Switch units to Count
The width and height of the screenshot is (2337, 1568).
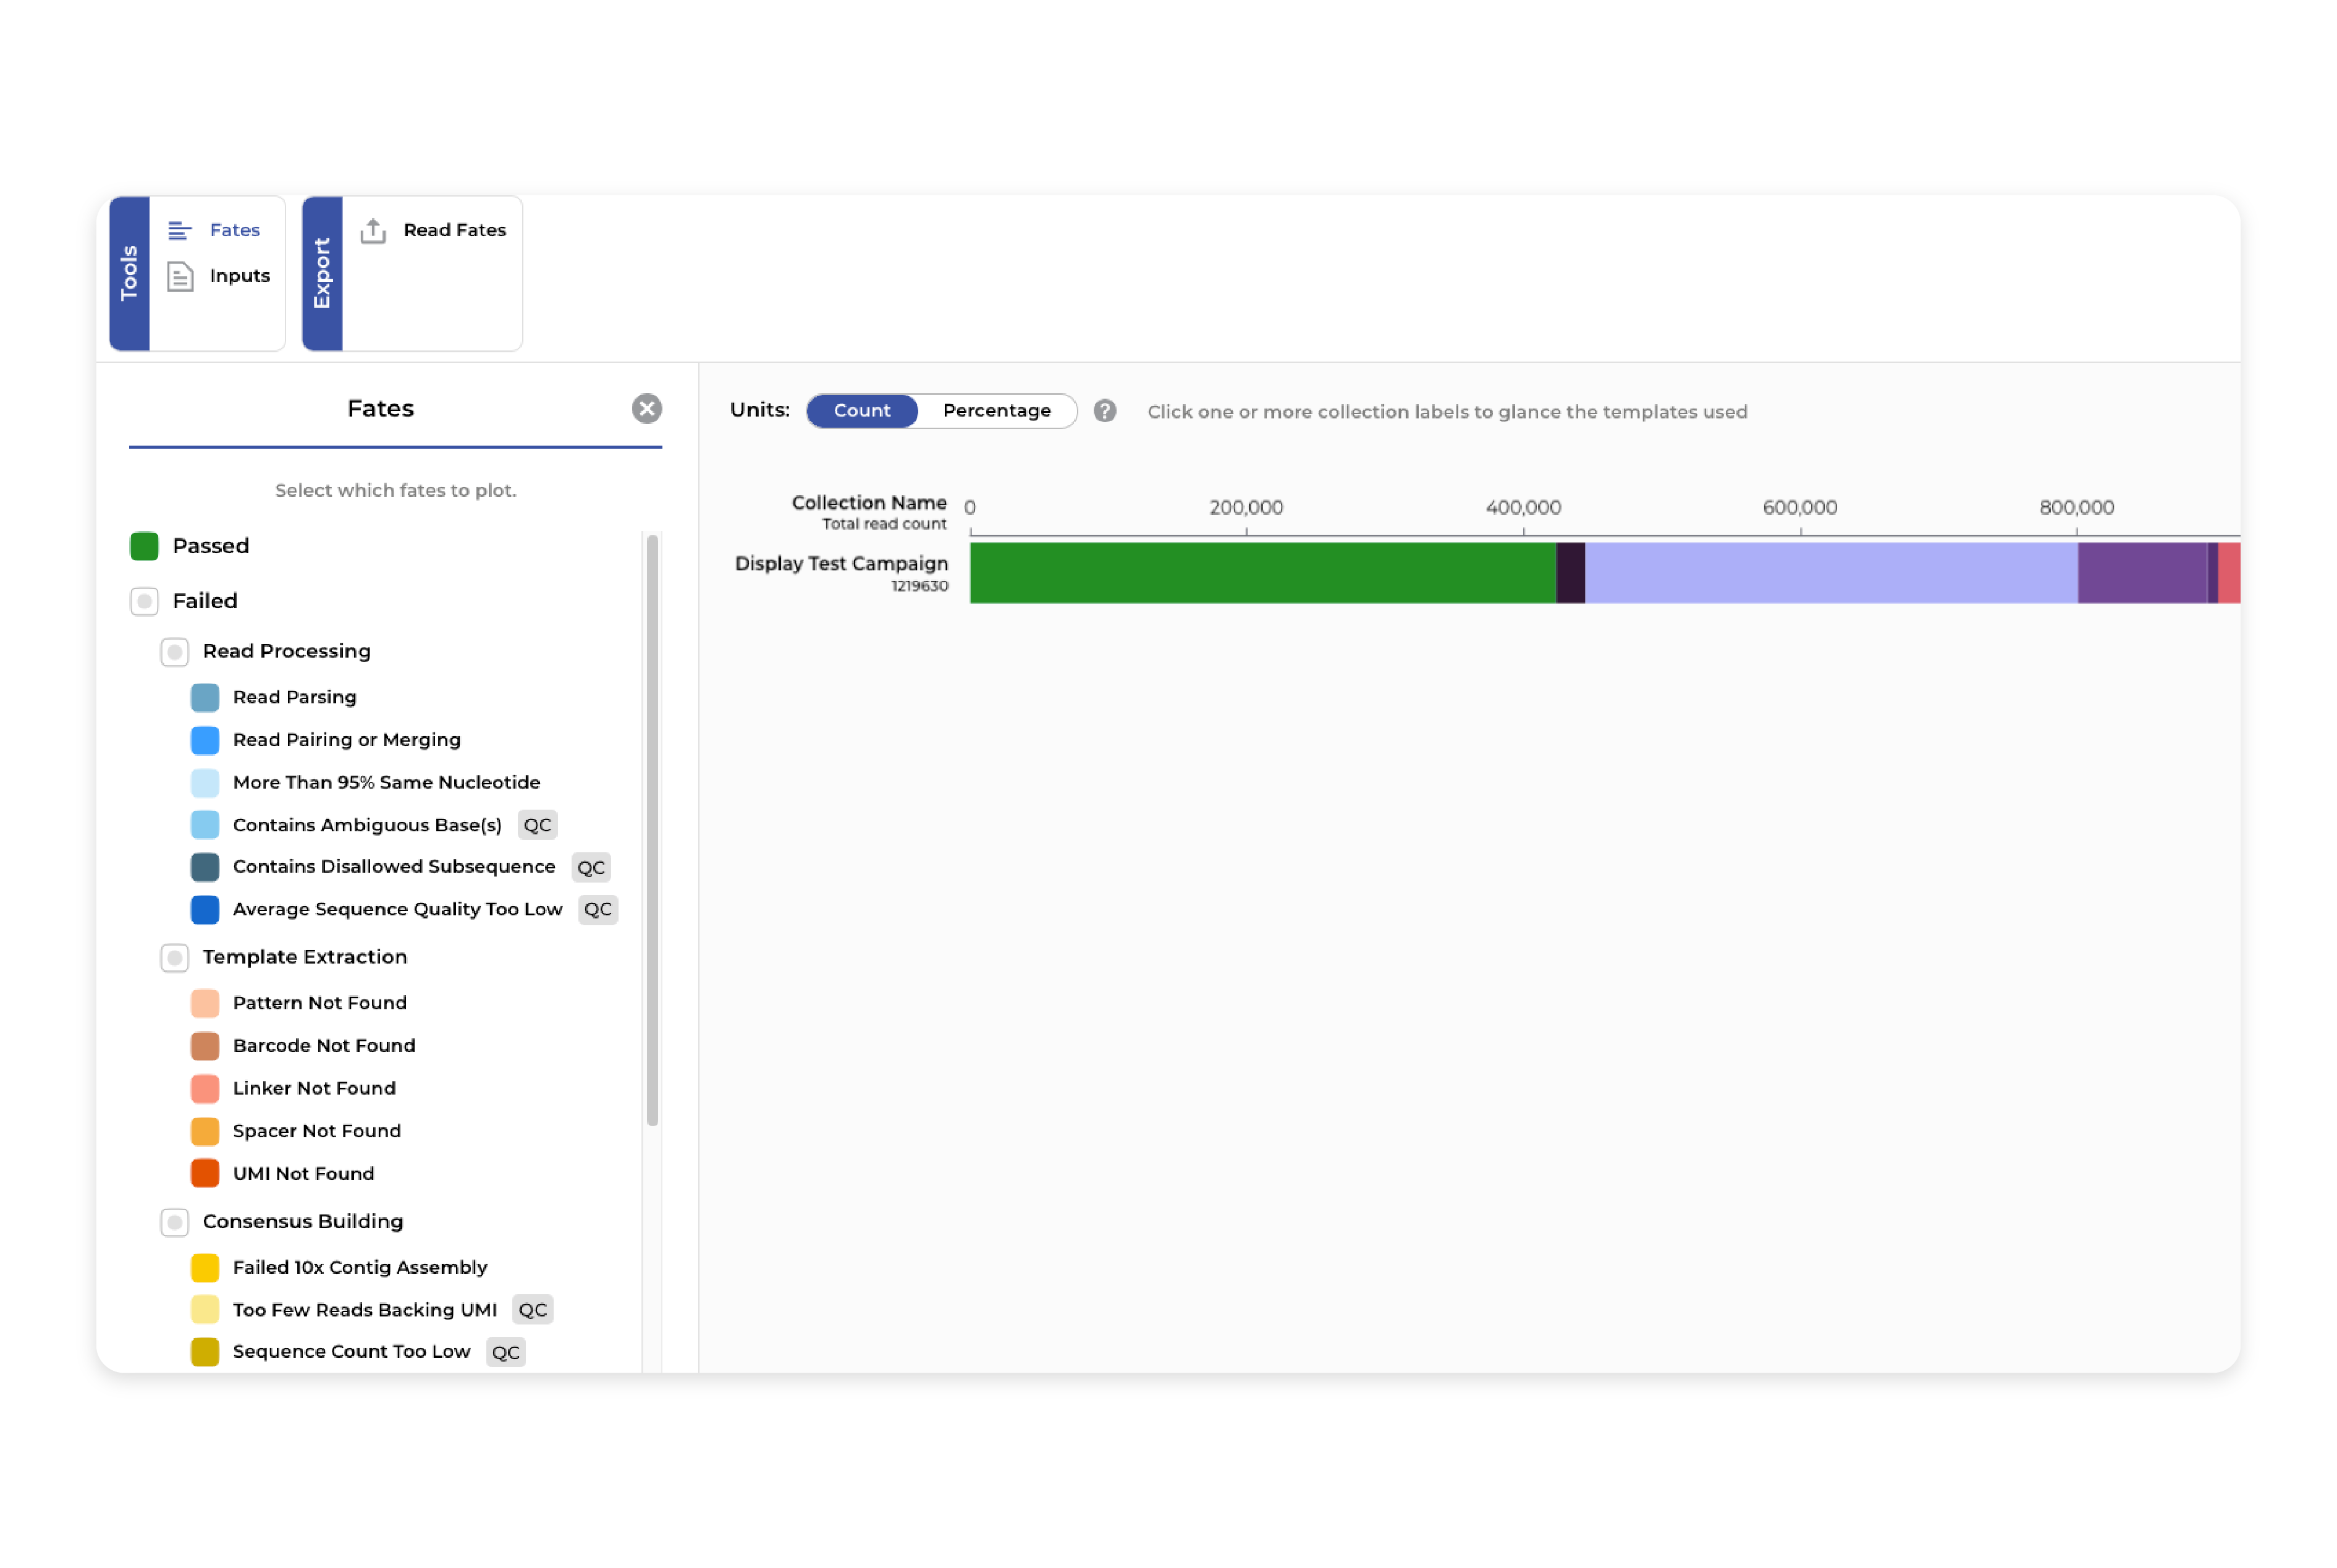[861, 411]
